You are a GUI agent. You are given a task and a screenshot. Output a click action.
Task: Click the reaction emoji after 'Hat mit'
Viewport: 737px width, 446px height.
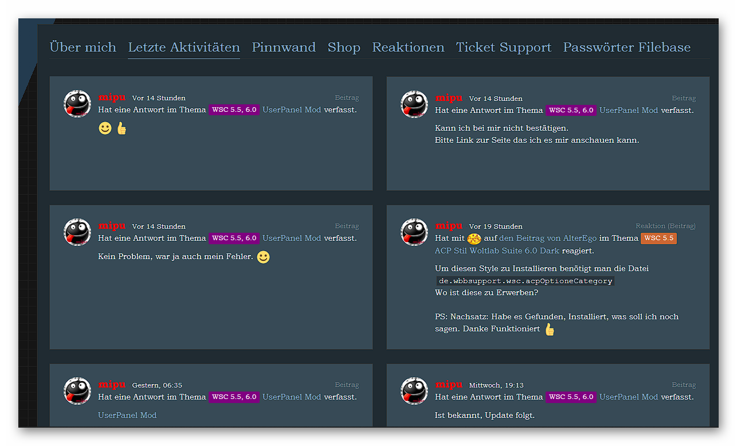pyautogui.click(x=474, y=238)
